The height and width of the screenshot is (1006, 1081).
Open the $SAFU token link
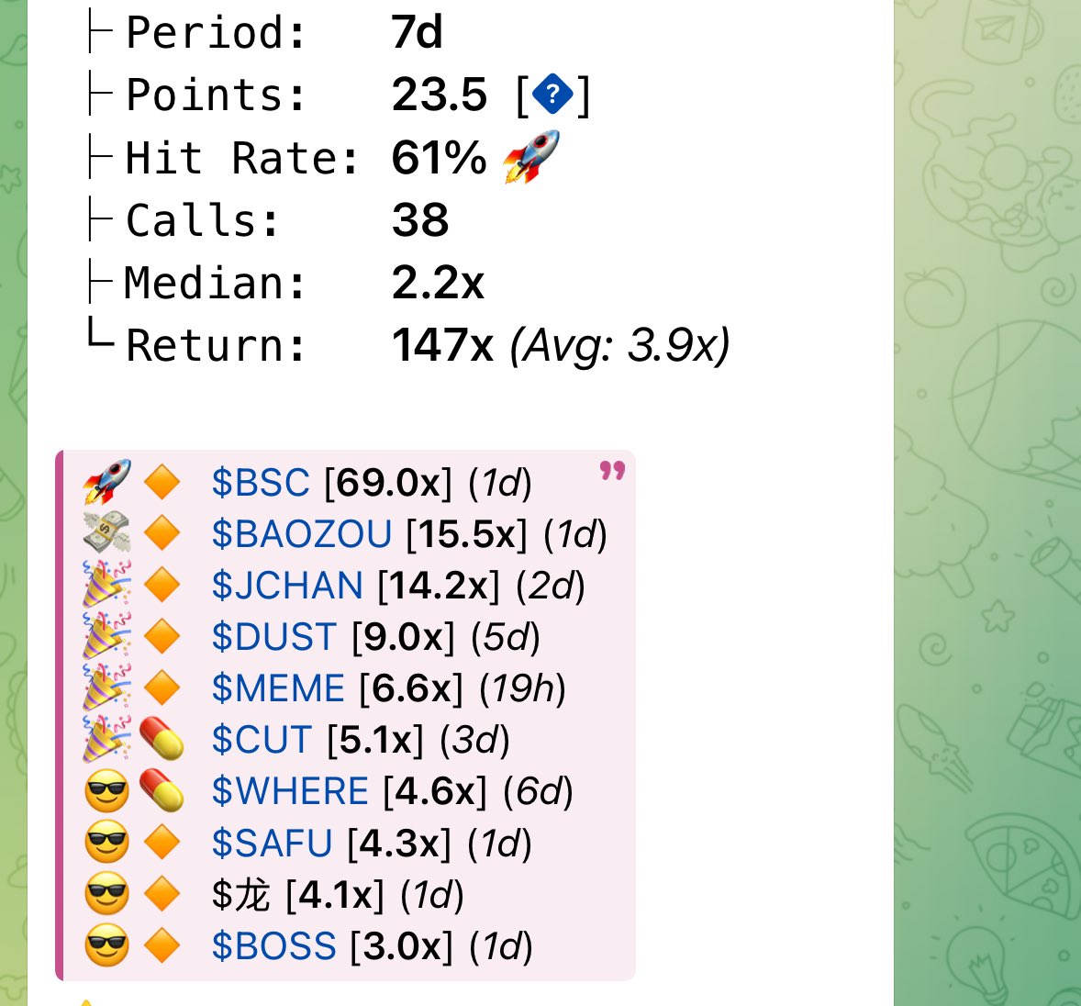pyautogui.click(x=273, y=843)
